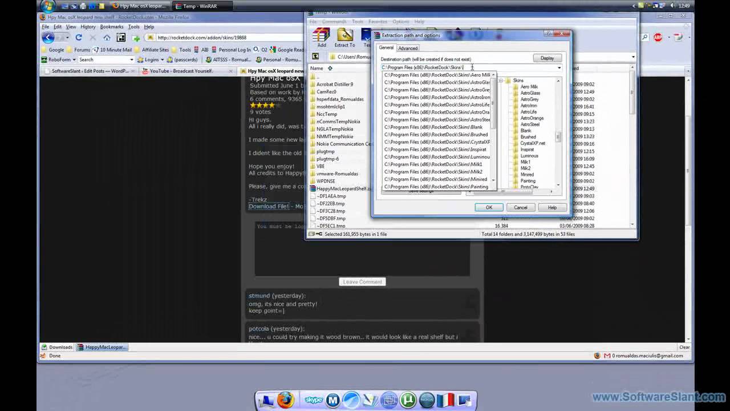The width and height of the screenshot is (730, 411).
Task: Select the General tab in extraction dialog
Action: coord(386,48)
